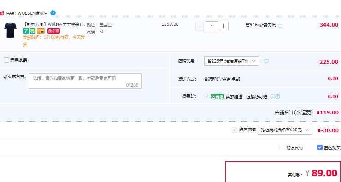The width and height of the screenshot is (341, 182).
Task: Click the 普通配送 快递 免邮 shipping text
Action: [x=222, y=79]
